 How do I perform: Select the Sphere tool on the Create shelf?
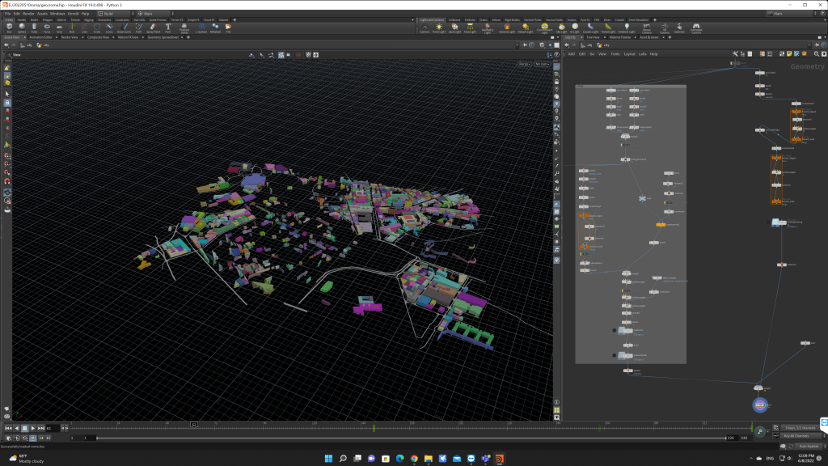(22, 28)
